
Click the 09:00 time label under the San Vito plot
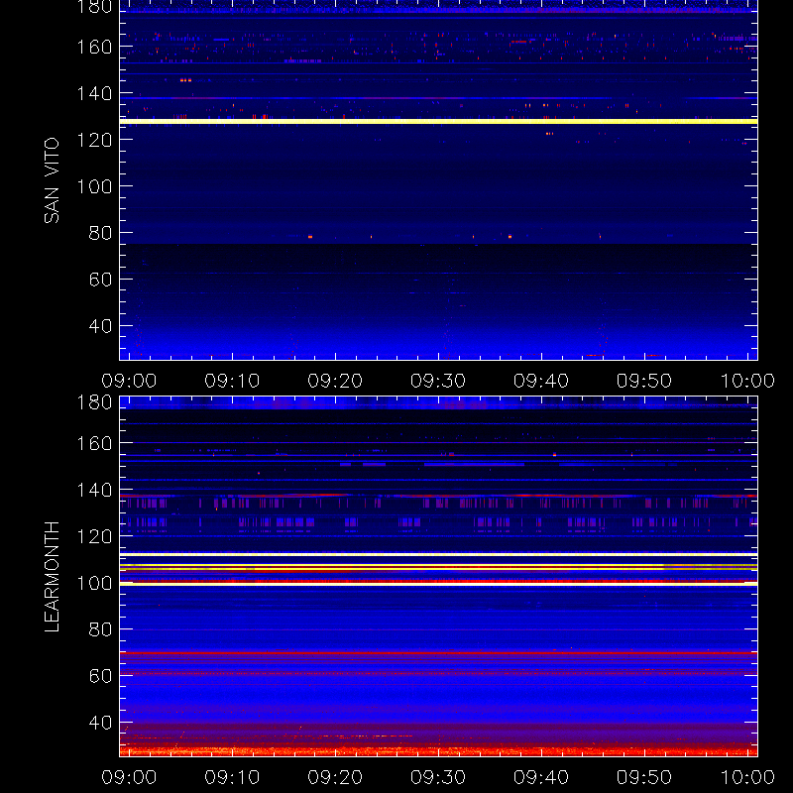click(x=129, y=381)
